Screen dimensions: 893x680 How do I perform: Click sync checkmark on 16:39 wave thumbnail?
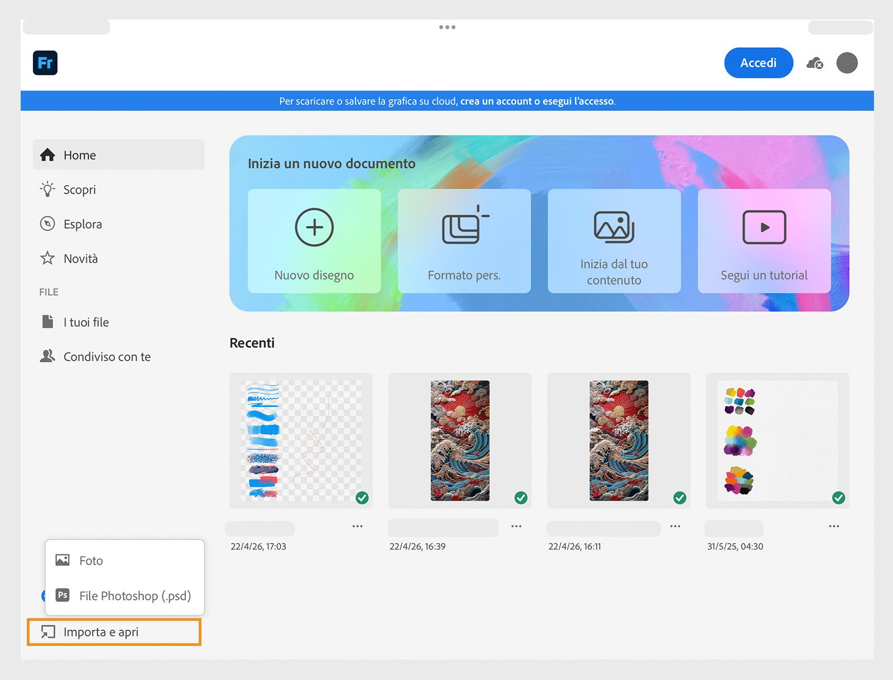[521, 498]
